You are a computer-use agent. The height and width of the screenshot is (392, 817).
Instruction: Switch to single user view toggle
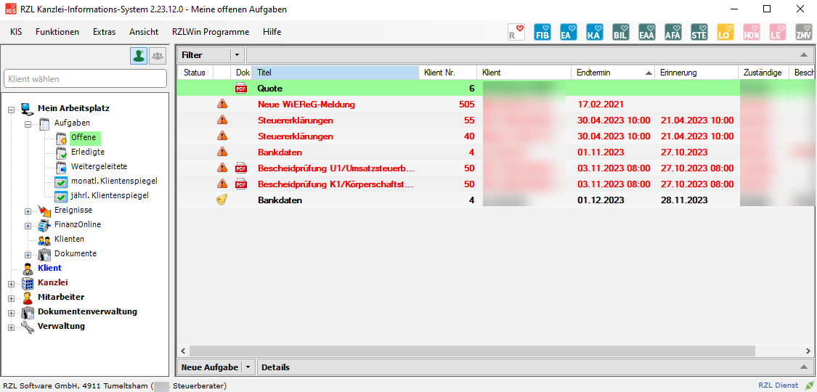point(138,56)
